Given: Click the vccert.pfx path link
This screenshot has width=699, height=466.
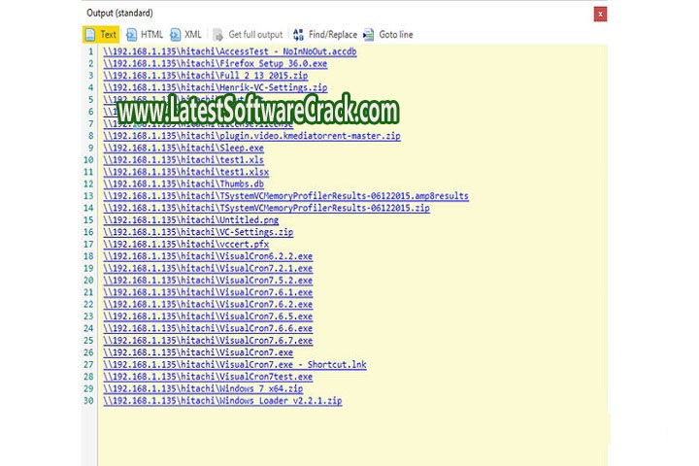Looking at the screenshot, I should (x=185, y=245).
